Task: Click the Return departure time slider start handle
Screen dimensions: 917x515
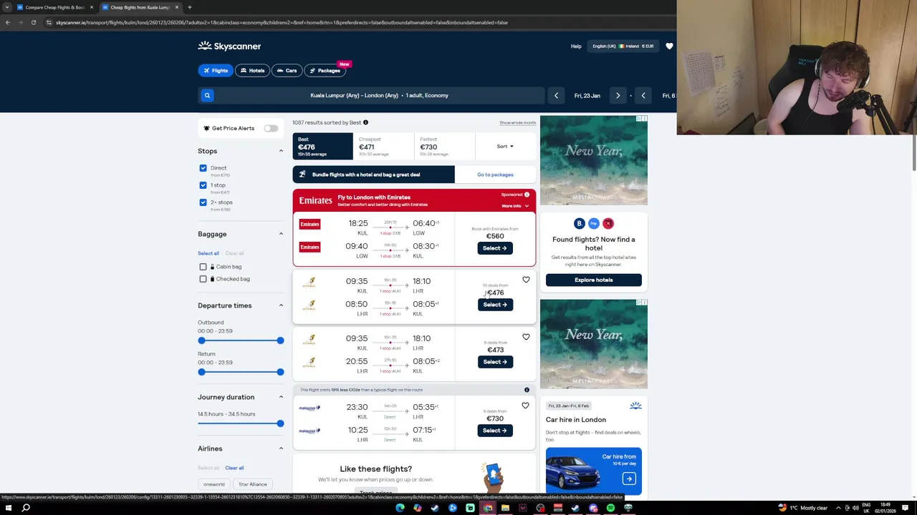Action: pyautogui.click(x=201, y=372)
